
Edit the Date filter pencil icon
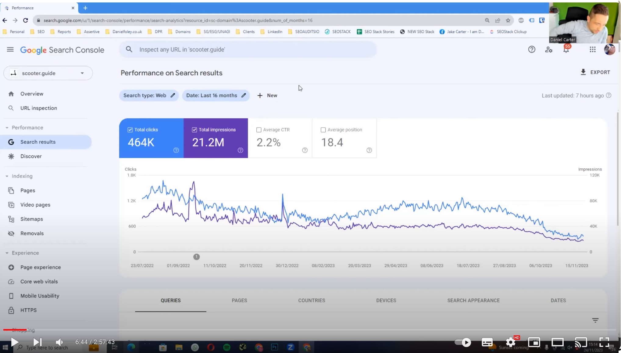point(244,95)
